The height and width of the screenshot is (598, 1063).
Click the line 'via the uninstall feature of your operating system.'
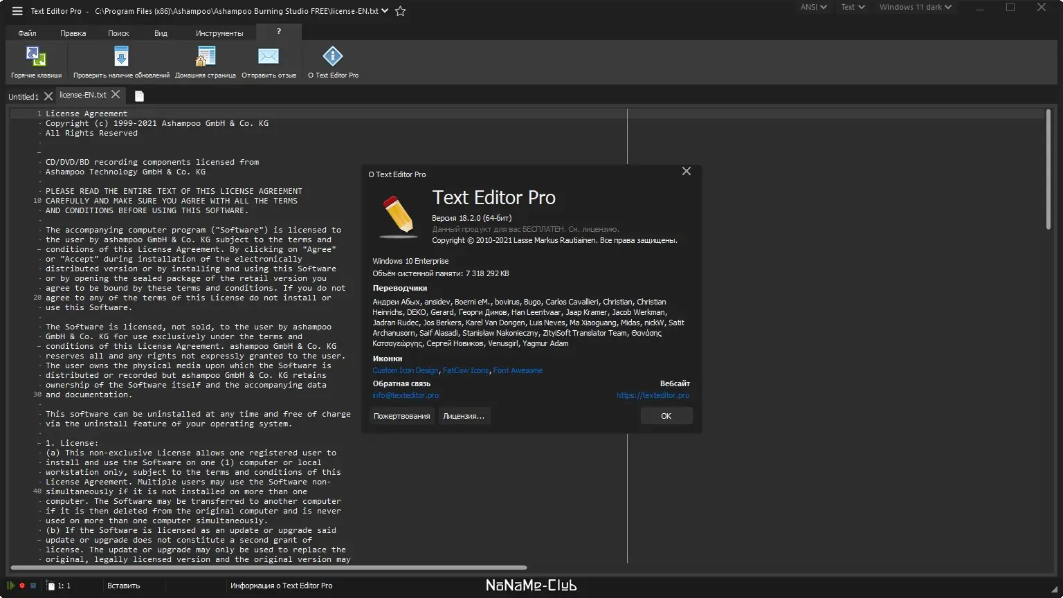[x=169, y=424]
